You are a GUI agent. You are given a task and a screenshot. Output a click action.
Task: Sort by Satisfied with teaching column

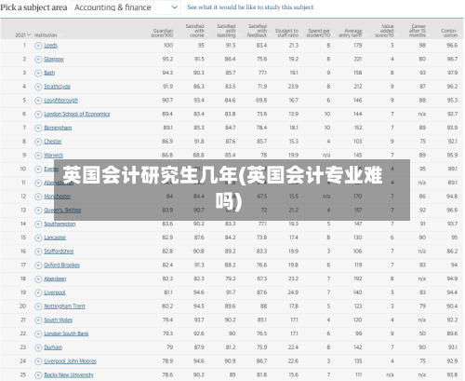[x=226, y=31]
